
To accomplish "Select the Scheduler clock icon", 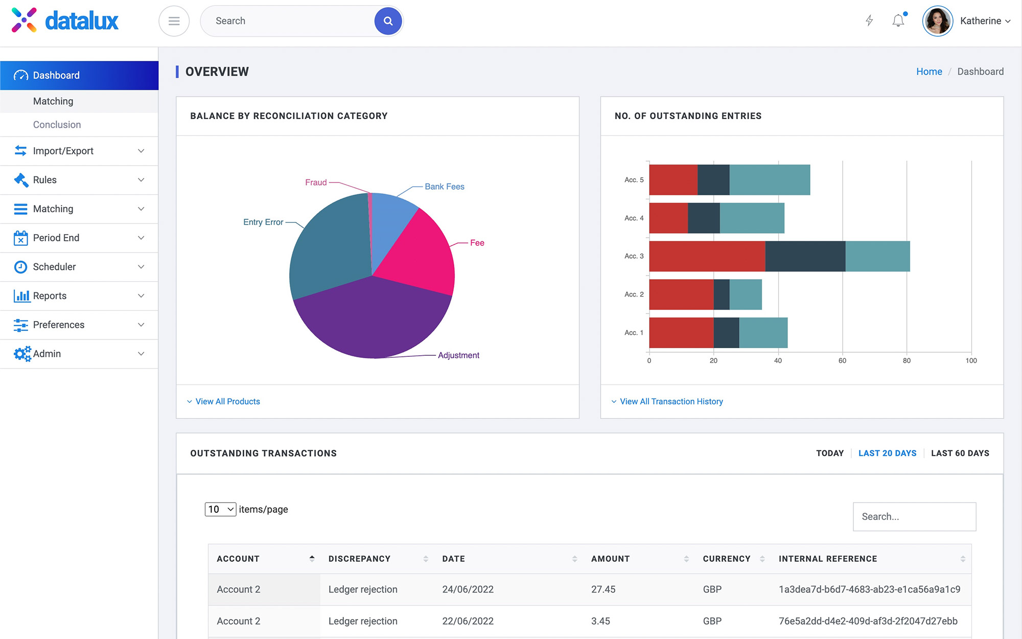I will click(20, 266).
